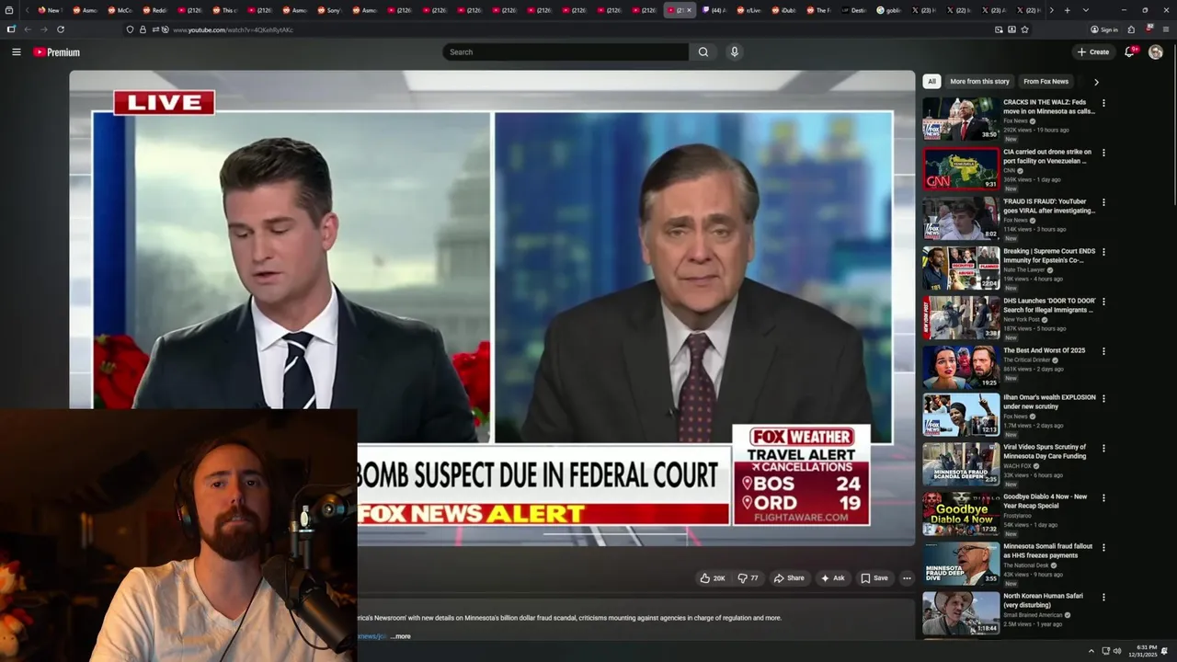Click the youtube.com address bar URL
Image resolution: width=1177 pixels, height=662 pixels.
tap(233, 29)
